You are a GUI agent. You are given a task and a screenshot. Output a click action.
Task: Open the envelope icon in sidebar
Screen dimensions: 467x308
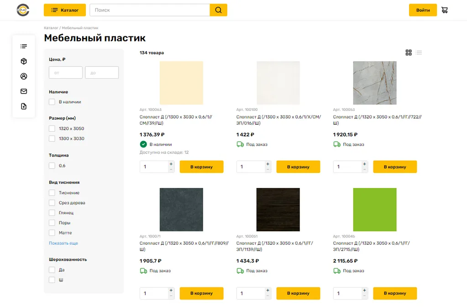(x=24, y=91)
